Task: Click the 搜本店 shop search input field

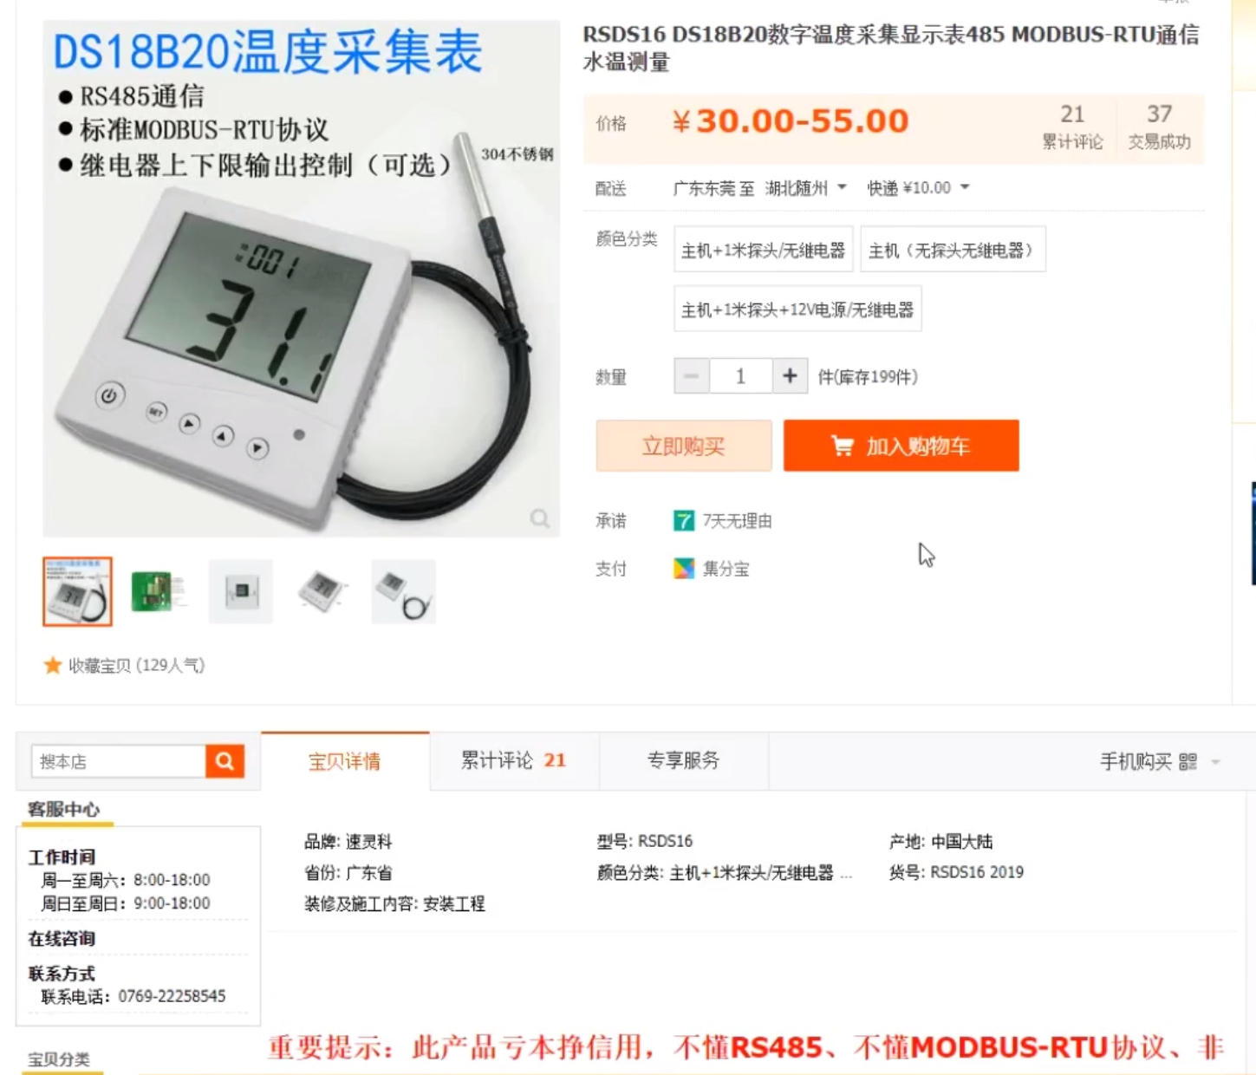Action: click(x=119, y=761)
